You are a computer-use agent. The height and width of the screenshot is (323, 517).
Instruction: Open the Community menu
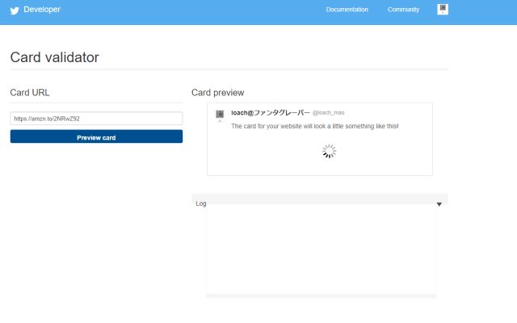click(403, 10)
